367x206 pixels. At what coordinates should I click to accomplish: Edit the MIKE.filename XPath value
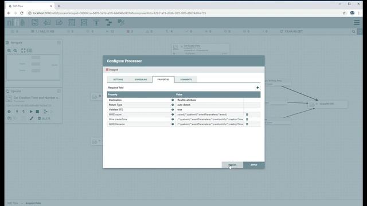(209, 124)
